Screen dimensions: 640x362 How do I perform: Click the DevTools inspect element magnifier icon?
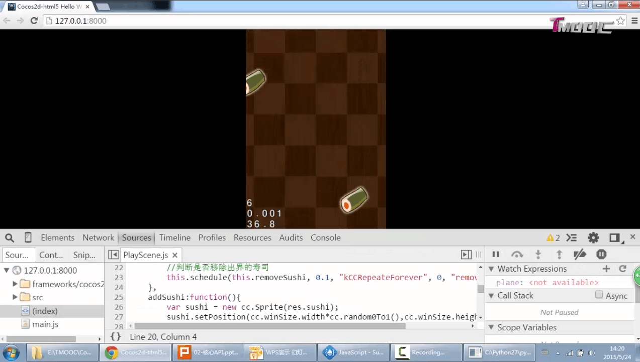[x=10, y=237]
